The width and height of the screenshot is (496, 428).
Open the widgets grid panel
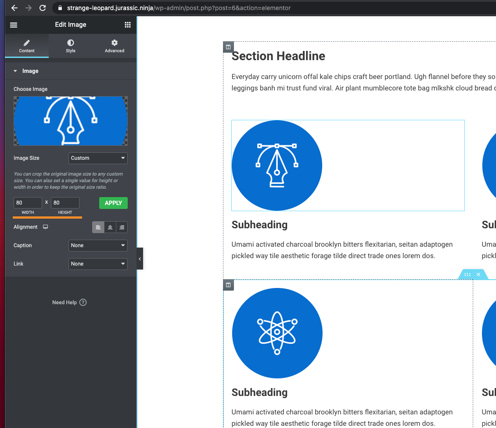pos(127,25)
